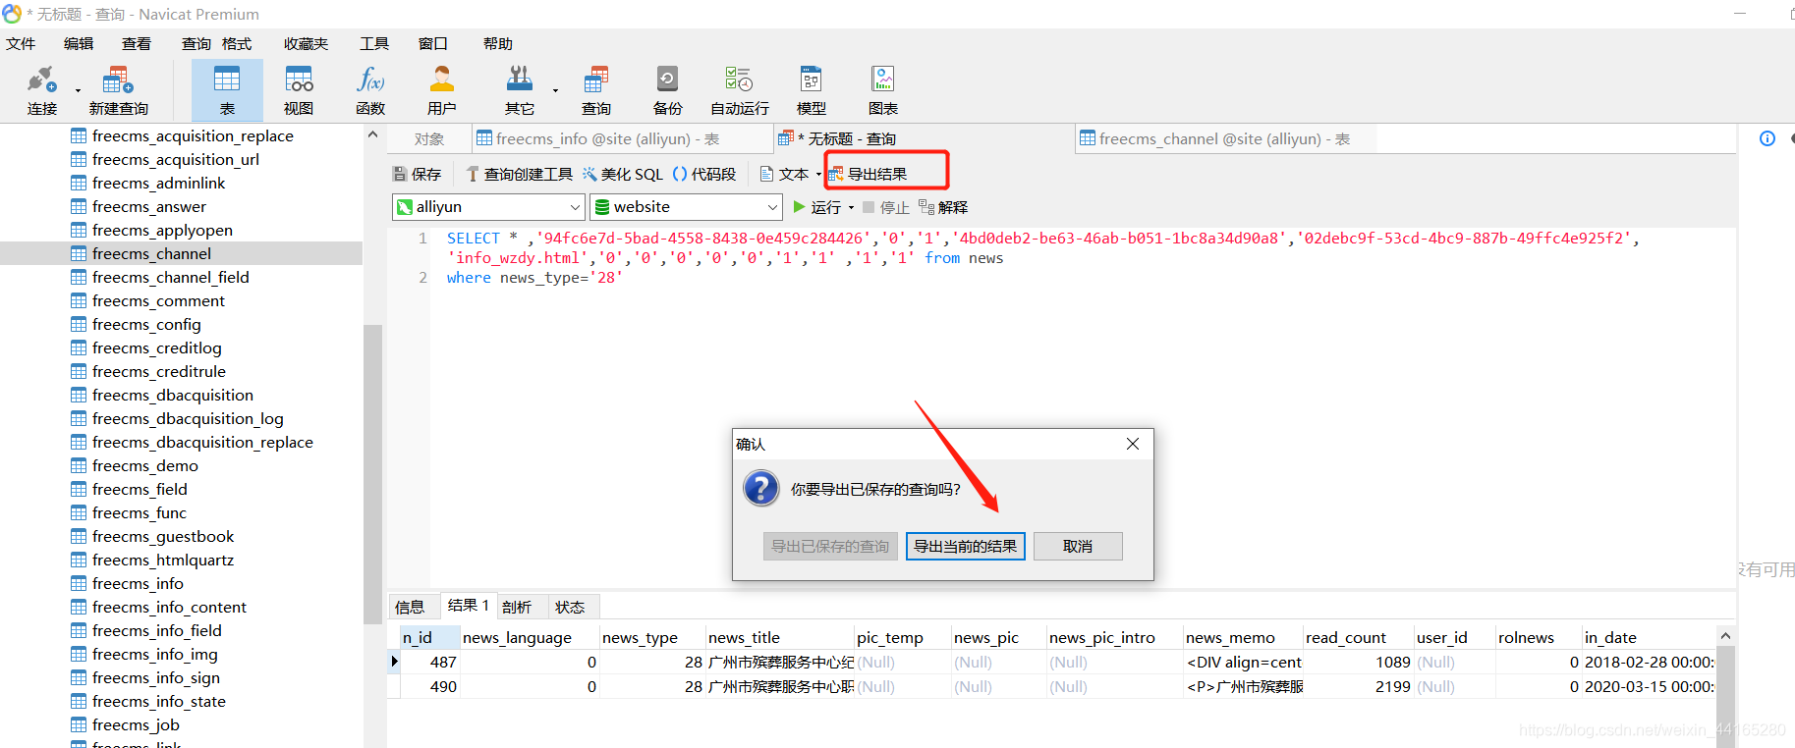The width and height of the screenshot is (1795, 748).
Task: Click the 停止 stop button
Action: point(886,207)
